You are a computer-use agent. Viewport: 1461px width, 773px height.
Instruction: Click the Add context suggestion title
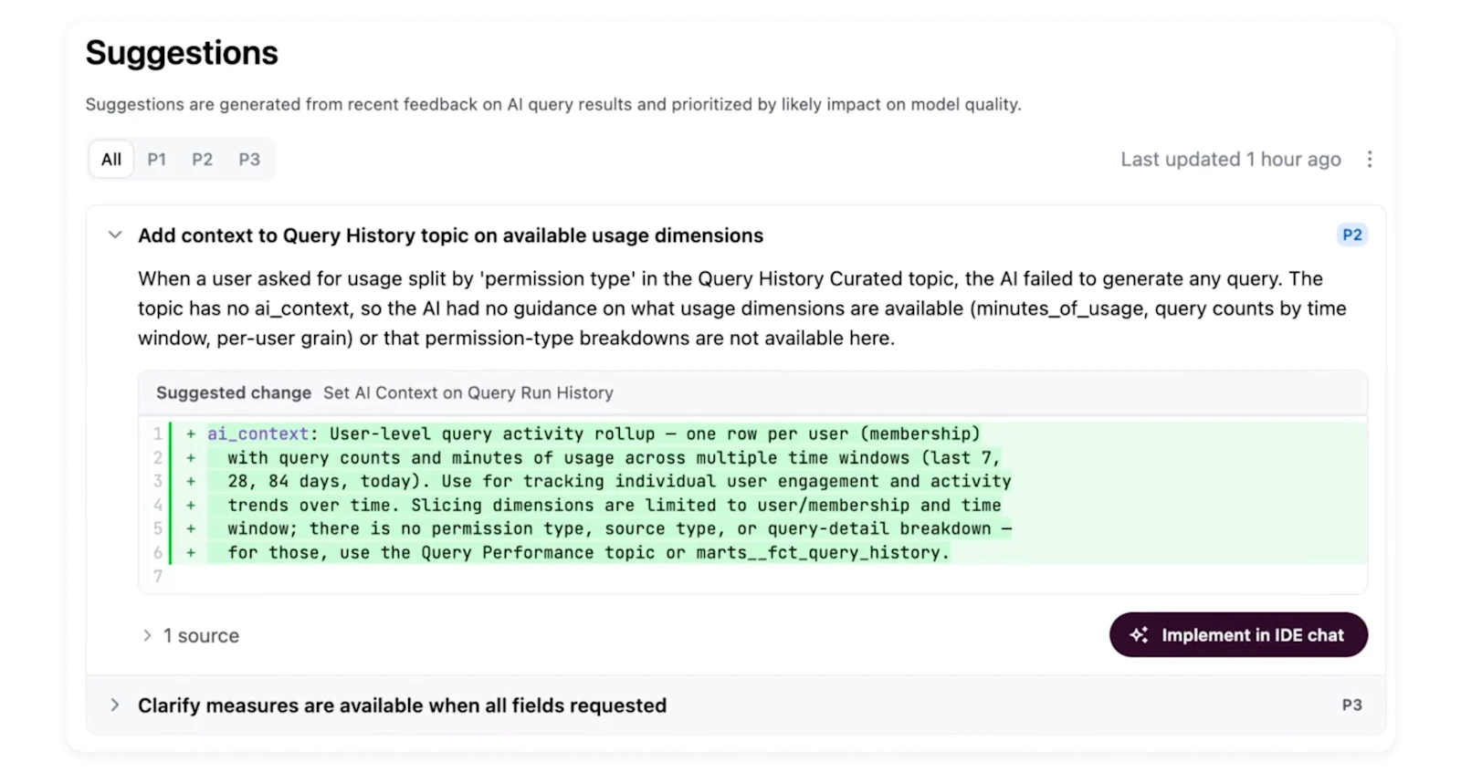(x=450, y=235)
